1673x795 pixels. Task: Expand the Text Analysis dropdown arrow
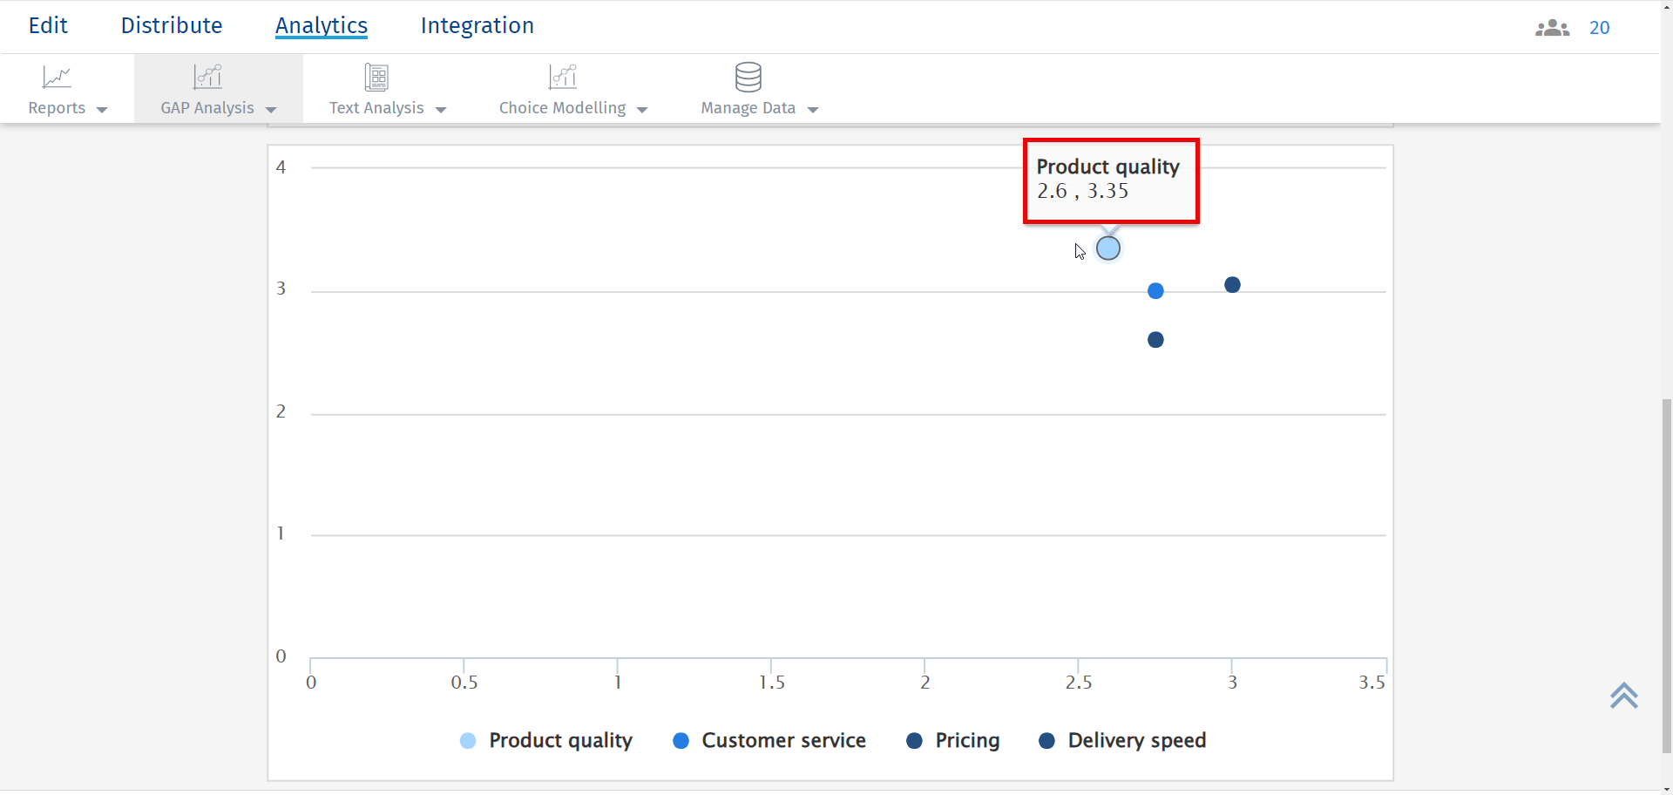click(441, 110)
